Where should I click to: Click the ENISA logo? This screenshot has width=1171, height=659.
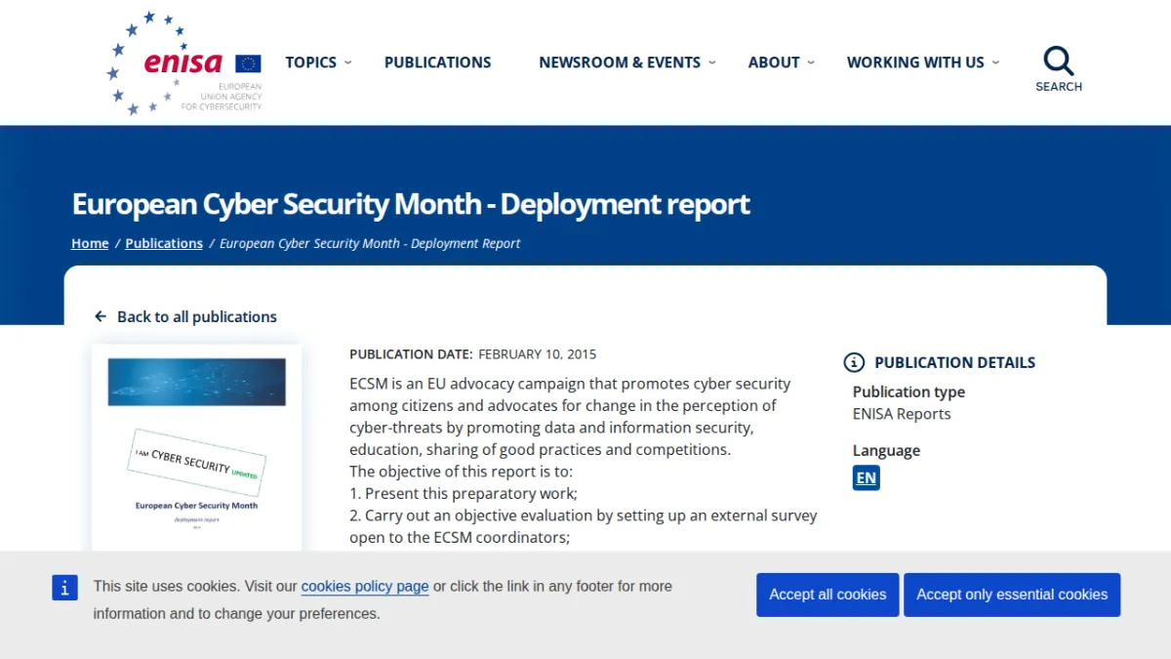pyautogui.click(x=184, y=63)
